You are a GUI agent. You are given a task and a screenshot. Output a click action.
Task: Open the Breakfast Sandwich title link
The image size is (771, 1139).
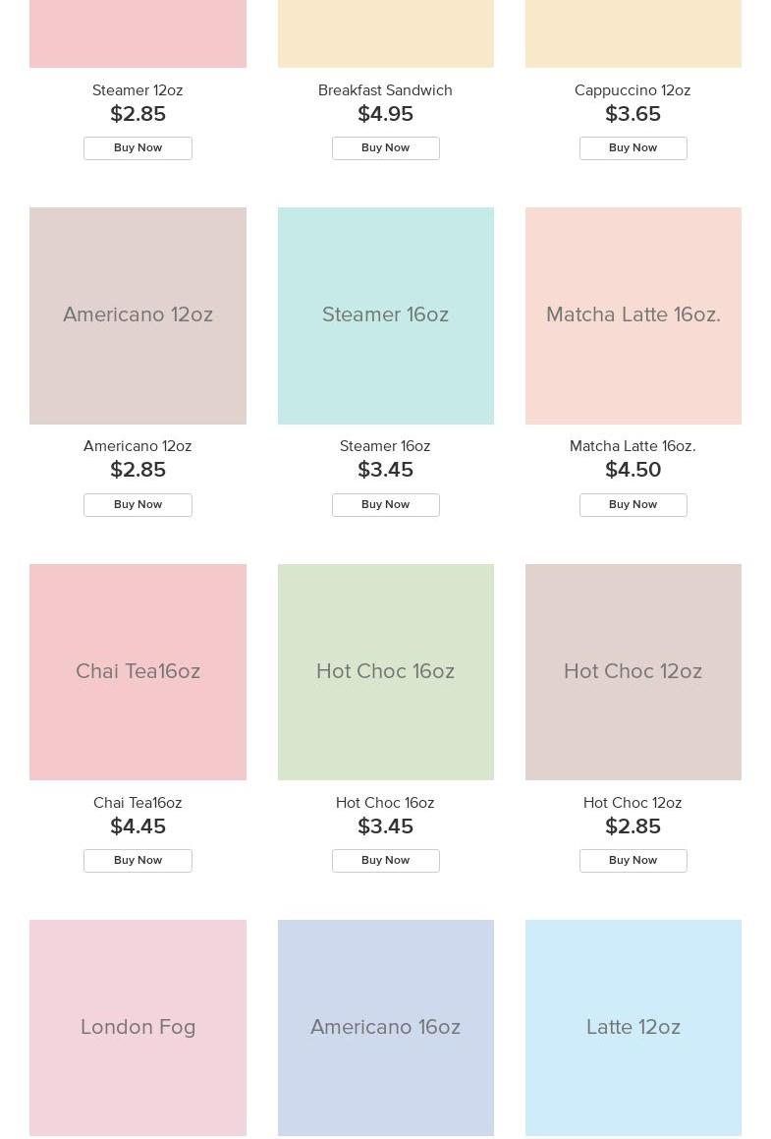385,90
